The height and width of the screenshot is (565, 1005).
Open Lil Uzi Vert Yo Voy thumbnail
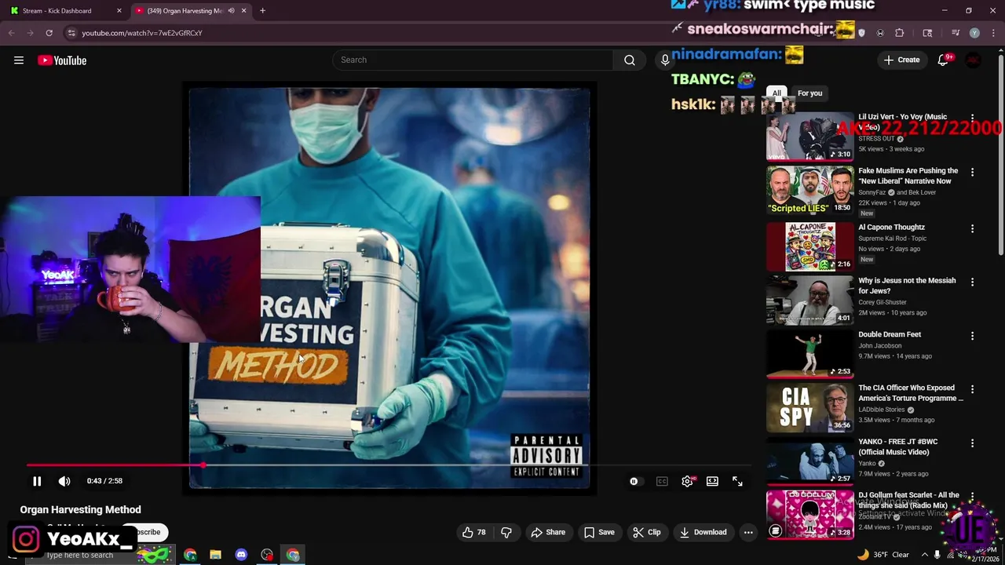pyautogui.click(x=809, y=136)
